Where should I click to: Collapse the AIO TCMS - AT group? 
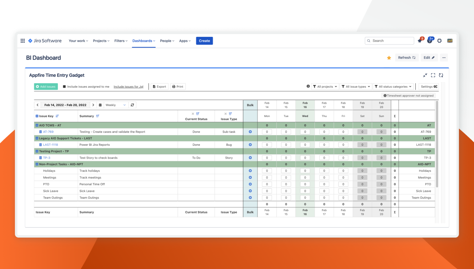(37, 125)
